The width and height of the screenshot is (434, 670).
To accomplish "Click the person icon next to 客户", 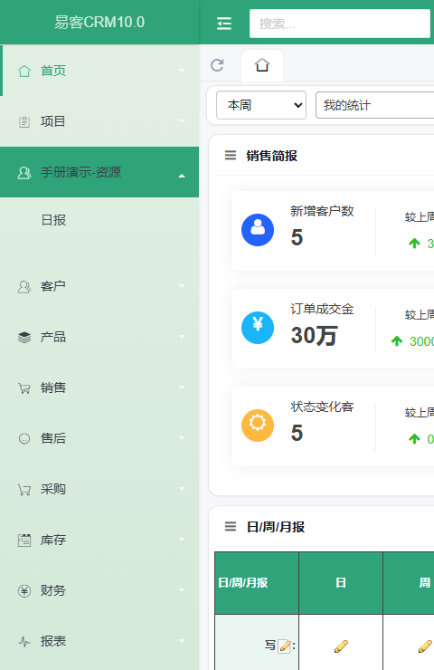I will click(24, 287).
